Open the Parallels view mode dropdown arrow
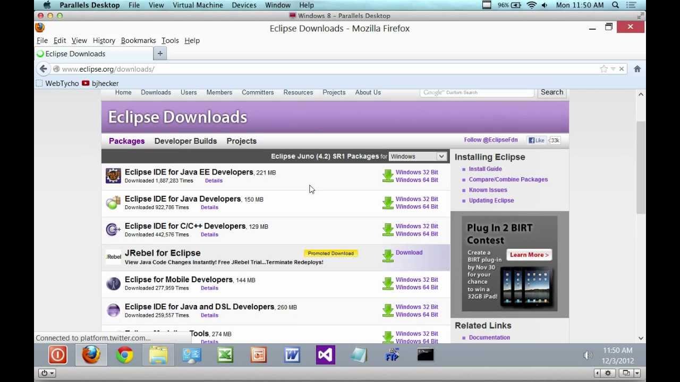Screen dimensions: 680x382 (x=637, y=373)
